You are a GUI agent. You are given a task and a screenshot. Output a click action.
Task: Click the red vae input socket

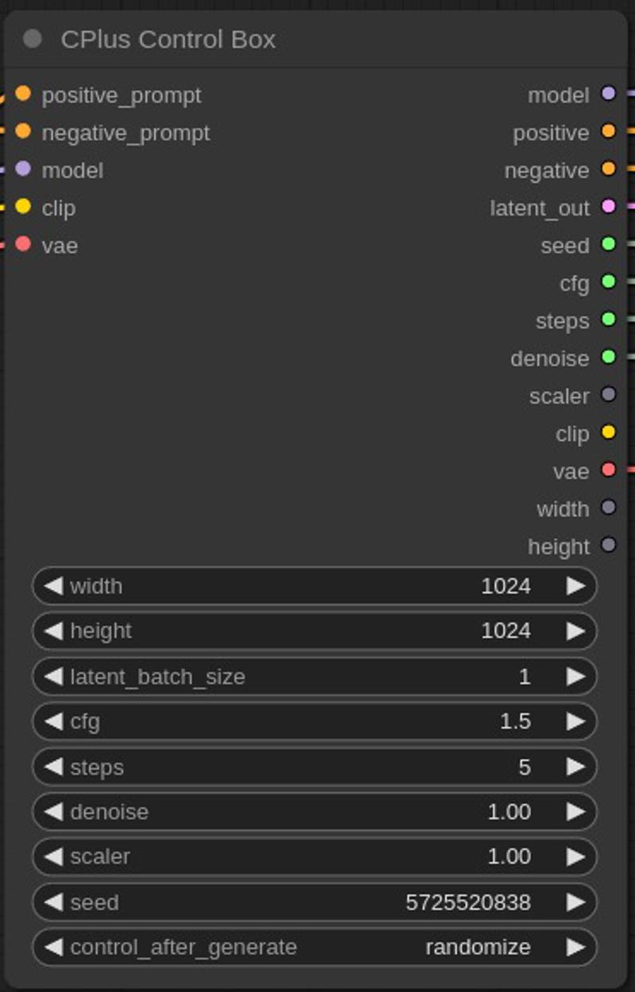pyautogui.click(x=23, y=243)
